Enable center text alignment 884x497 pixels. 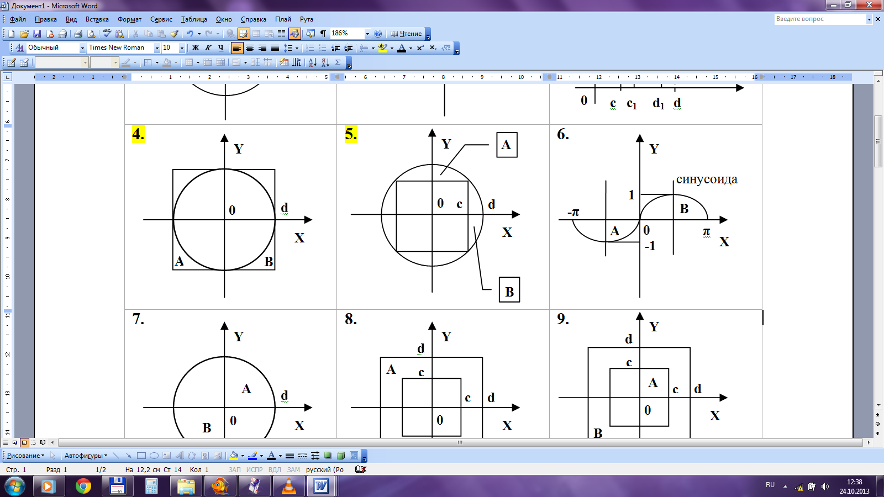(250, 48)
